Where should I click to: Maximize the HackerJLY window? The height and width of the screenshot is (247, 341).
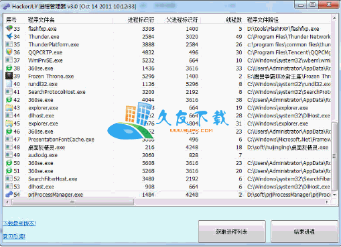[x=312, y=5]
